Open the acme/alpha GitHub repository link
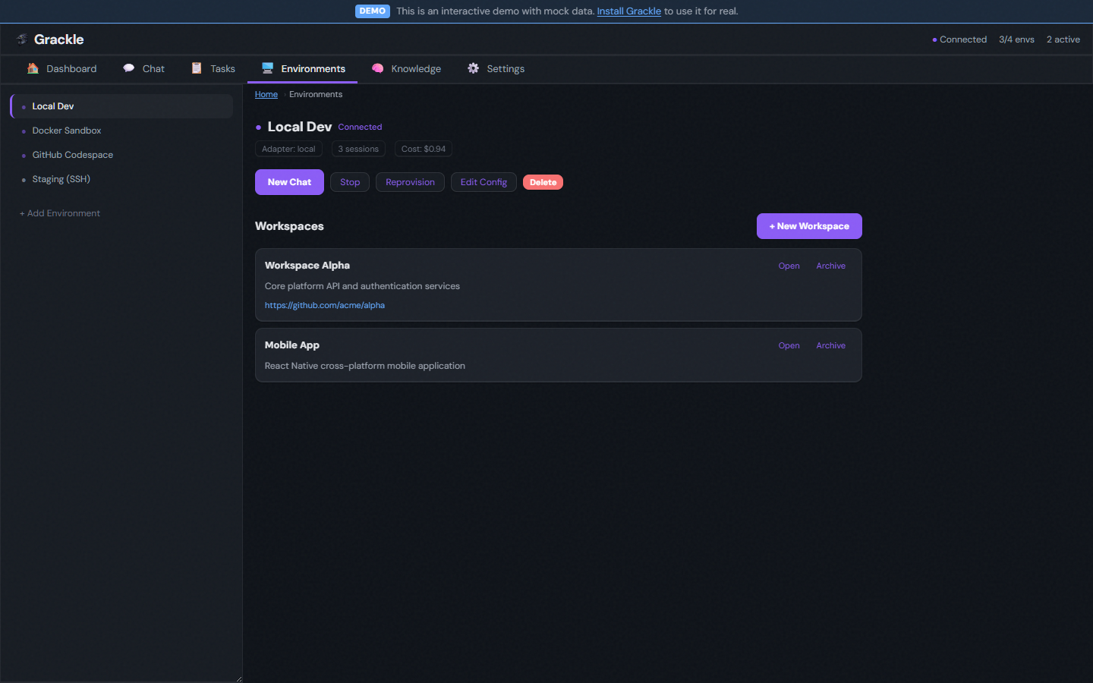This screenshot has width=1093, height=683. (324, 304)
